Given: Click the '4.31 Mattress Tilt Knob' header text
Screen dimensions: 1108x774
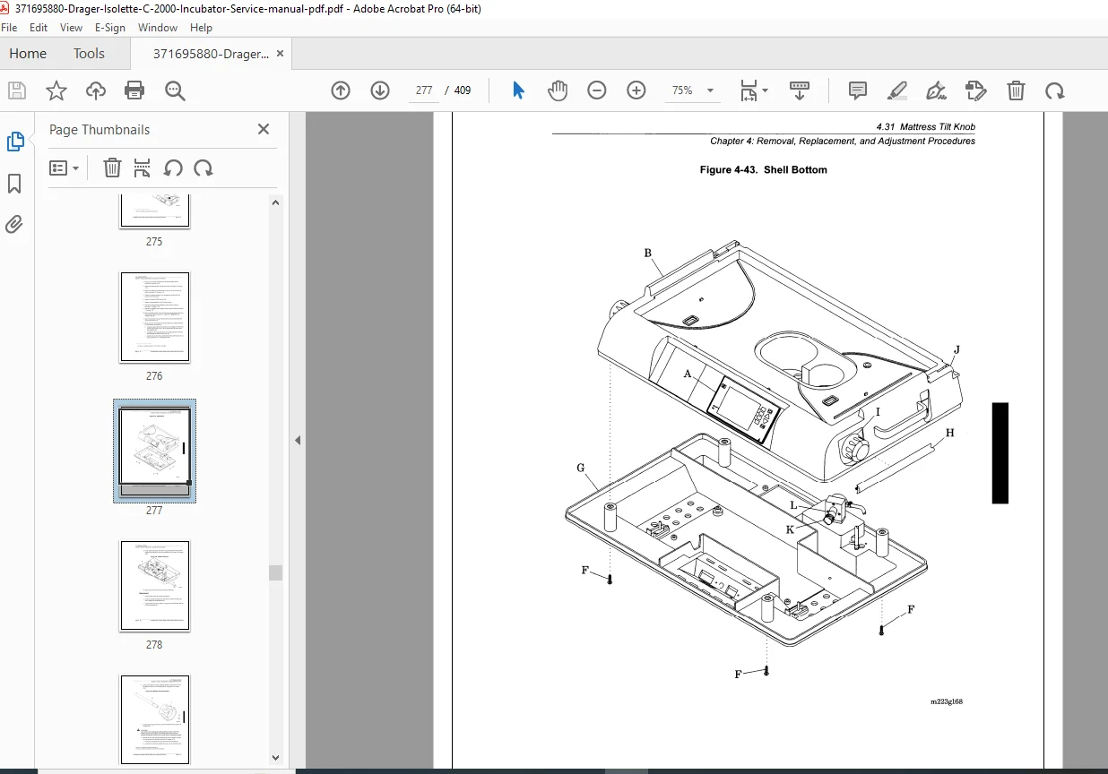Looking at the screenshot, I should (925, 127).
